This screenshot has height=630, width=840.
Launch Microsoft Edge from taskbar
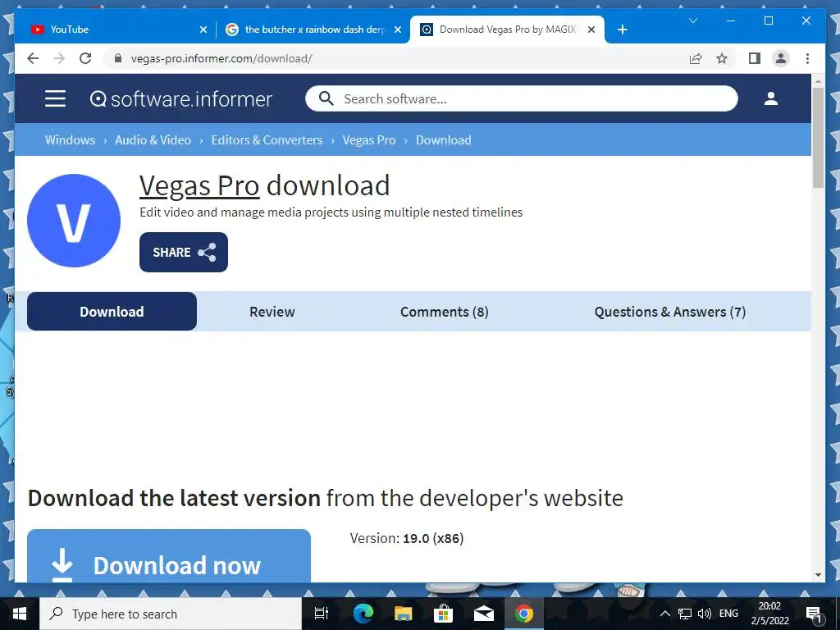[x=363, y=614]
